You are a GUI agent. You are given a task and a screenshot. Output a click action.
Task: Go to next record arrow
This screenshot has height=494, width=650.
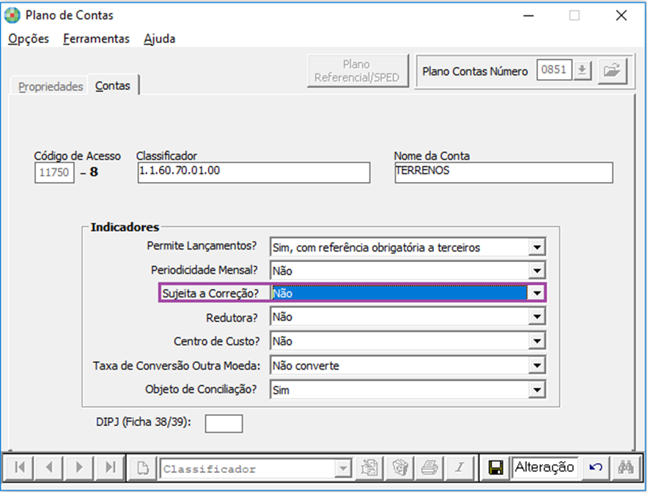coord(79,468)
